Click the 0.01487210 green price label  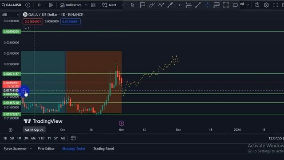pyautogui.click(x=12, y=103)
